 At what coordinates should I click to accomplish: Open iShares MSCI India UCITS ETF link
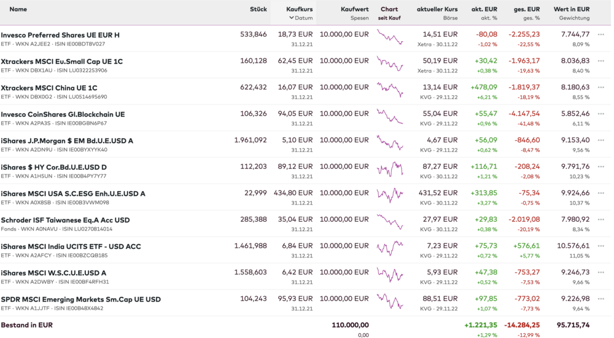[71, 246]
